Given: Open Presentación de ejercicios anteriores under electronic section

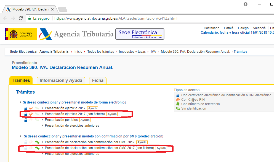Looking at the screenshot, I should (x=72, y=126).
